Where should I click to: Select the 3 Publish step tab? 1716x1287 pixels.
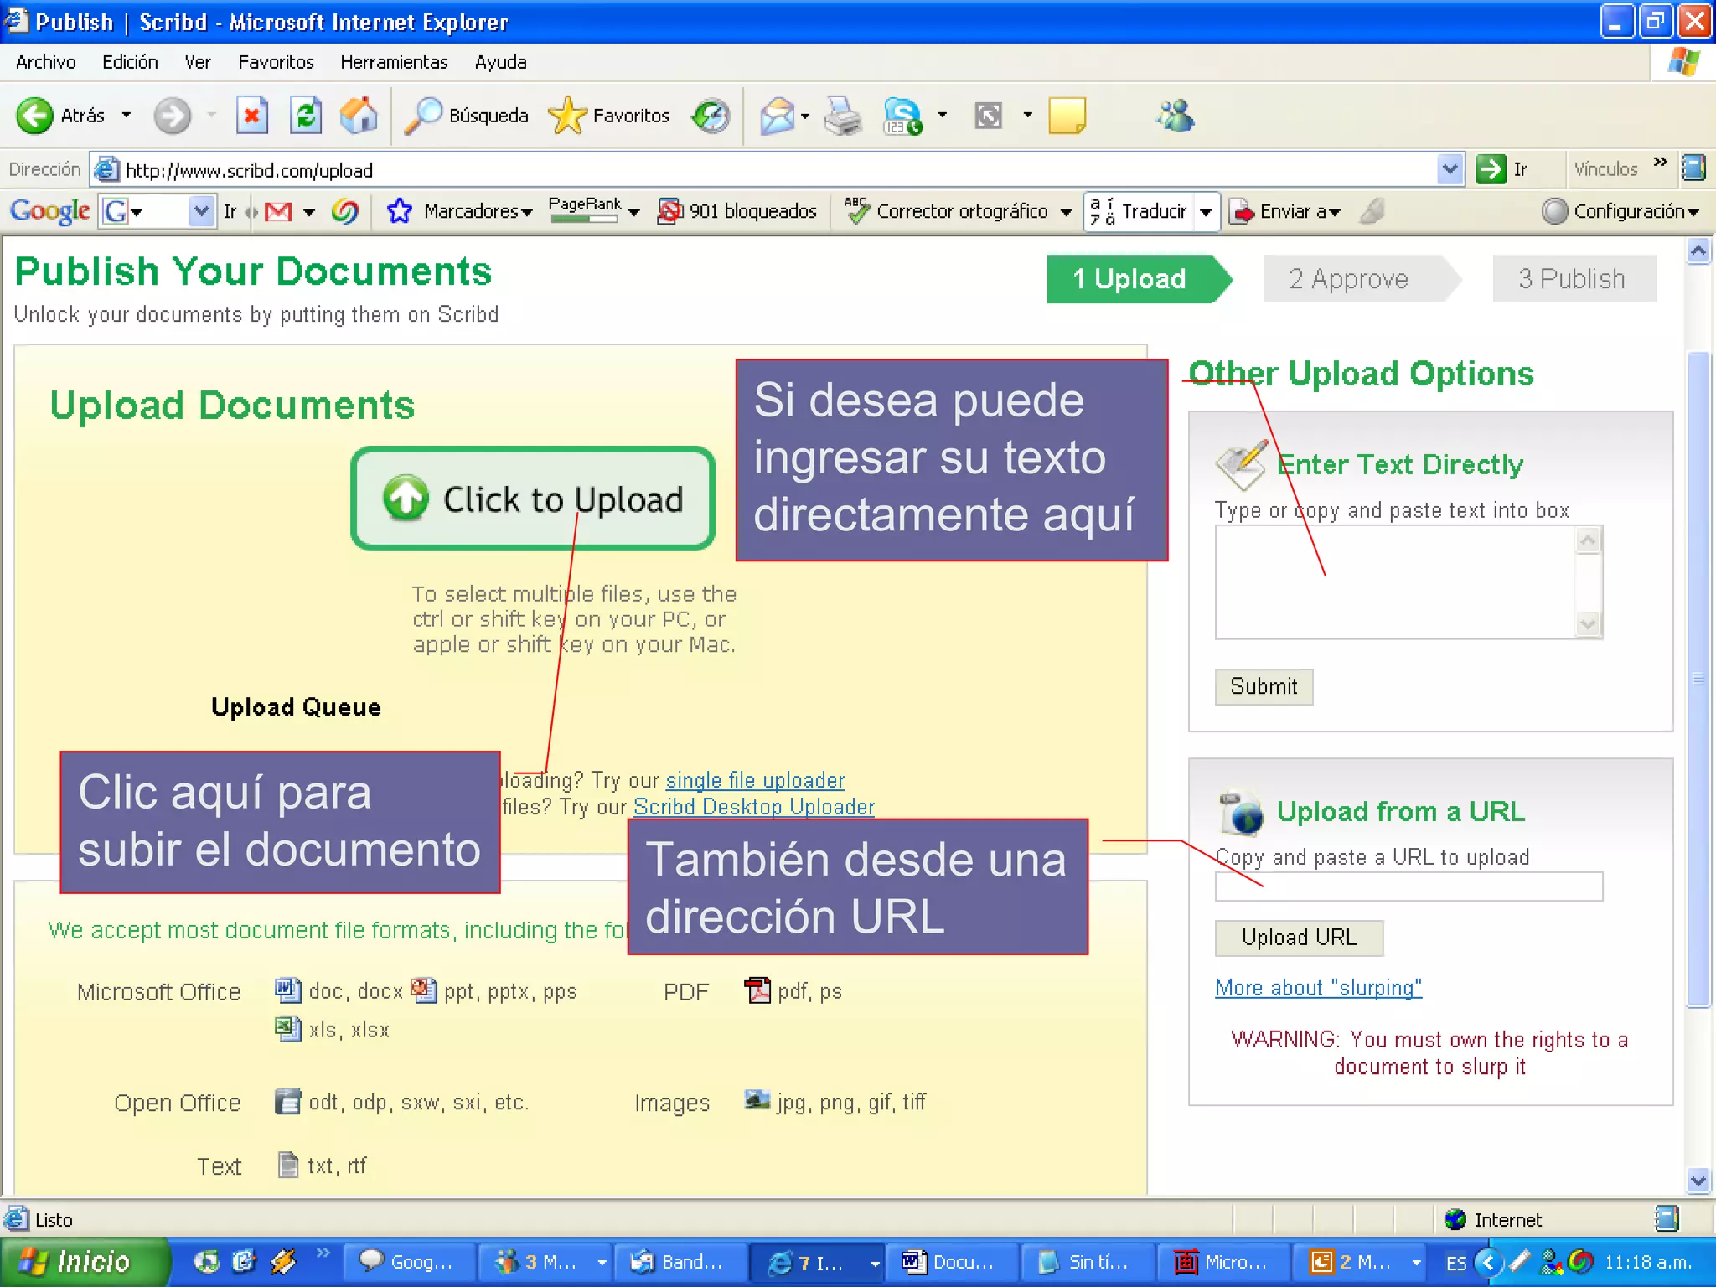click(1574, 279)
